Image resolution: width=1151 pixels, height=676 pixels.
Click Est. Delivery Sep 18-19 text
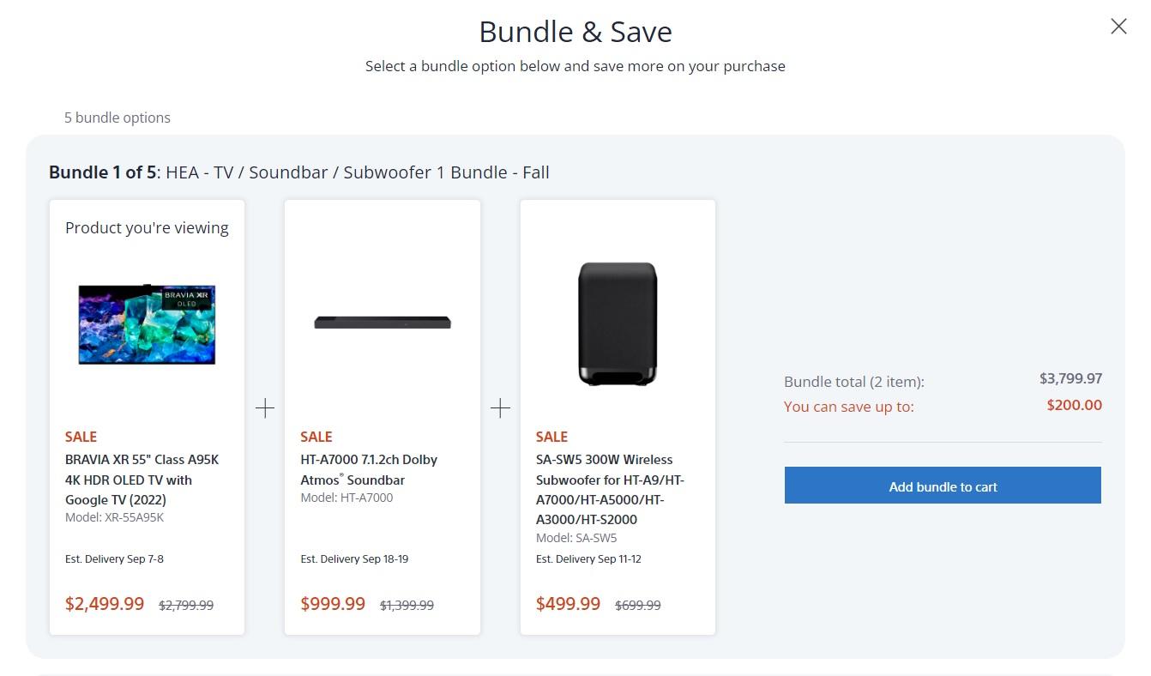tap(354, 559)
